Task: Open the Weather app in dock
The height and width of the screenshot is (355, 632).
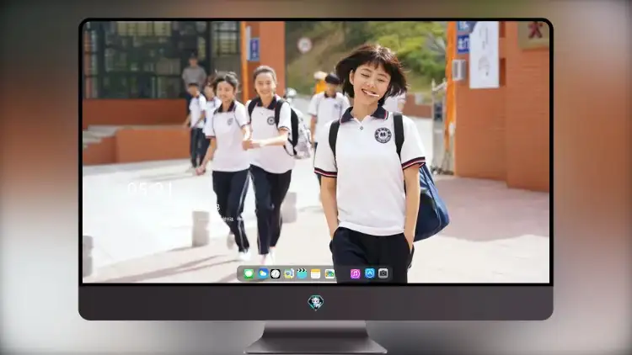Action: 262,273
